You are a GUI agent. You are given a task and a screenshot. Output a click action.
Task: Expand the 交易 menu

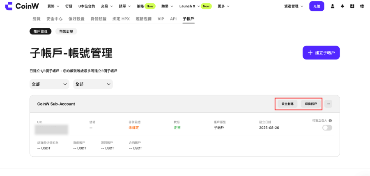pyautogui.click(x=107, y=7)
